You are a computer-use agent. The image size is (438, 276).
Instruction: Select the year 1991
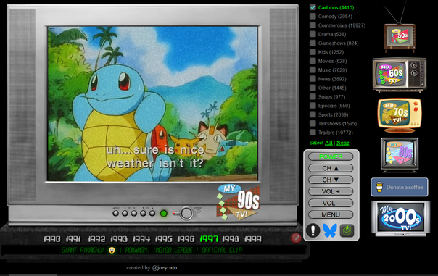pyautogui.click(x=73, y=239)
